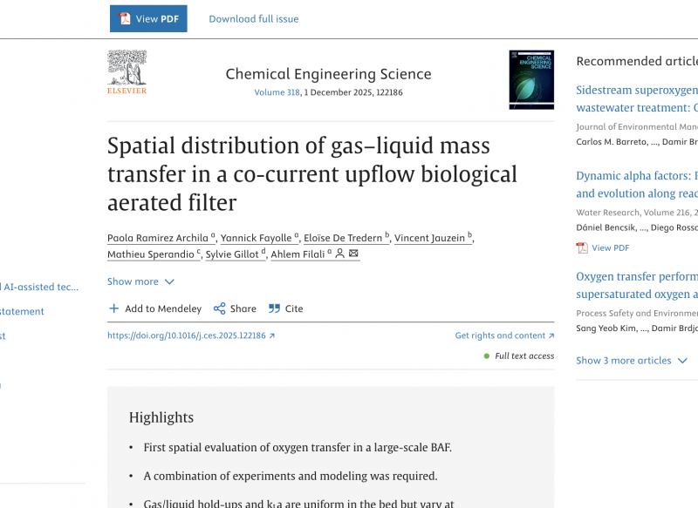Expand Show 3 more articles
The height and width of the screenshot is (508, 698).
632,360
